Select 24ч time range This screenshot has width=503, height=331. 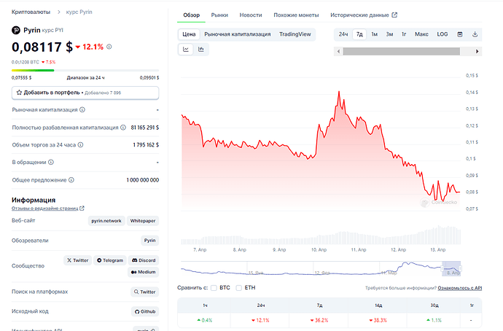click(343, 34)
